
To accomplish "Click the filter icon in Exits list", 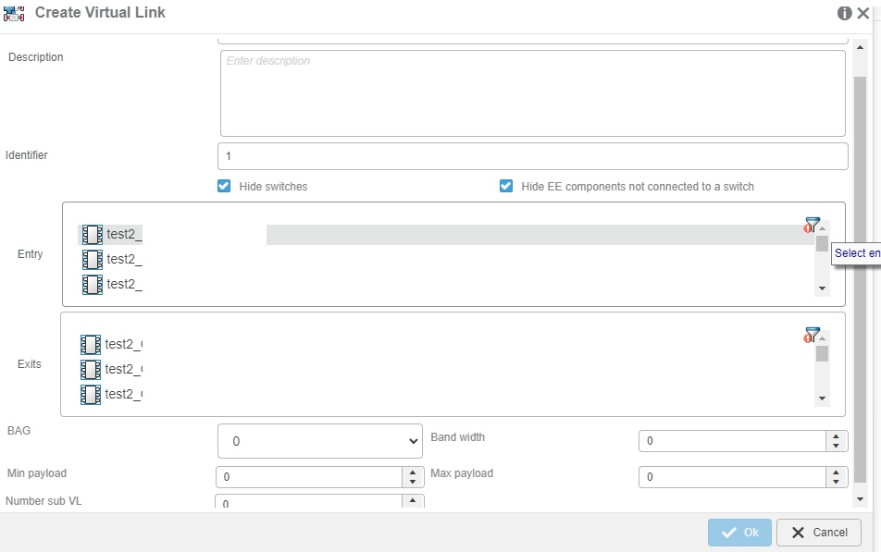I will click(x=812, y=335).
